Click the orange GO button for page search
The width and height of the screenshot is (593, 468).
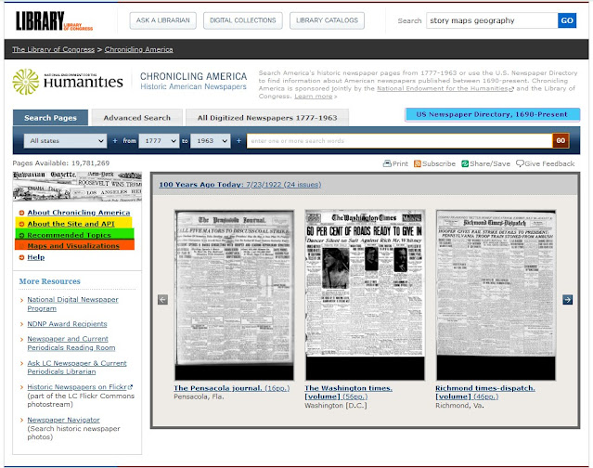(x=561, y=141)
